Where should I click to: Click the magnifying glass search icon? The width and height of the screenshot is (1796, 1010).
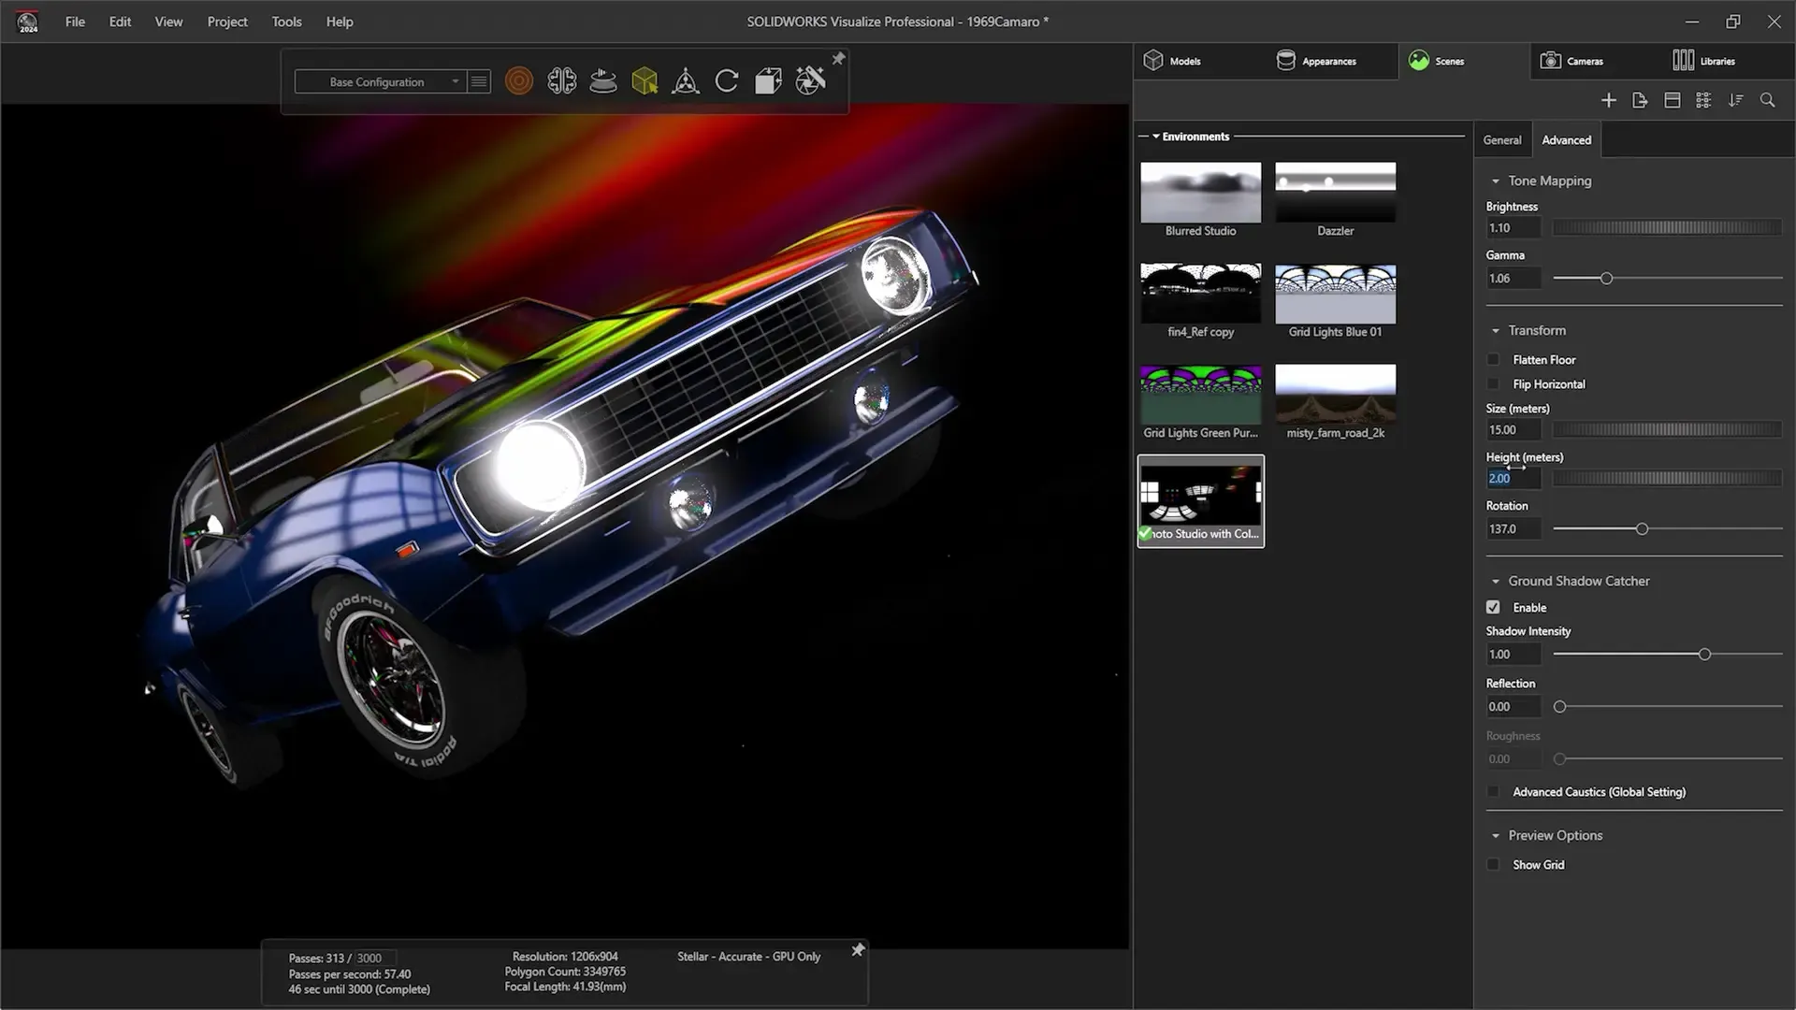1767,100
